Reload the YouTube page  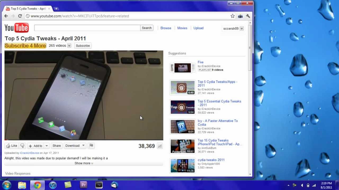20,16
